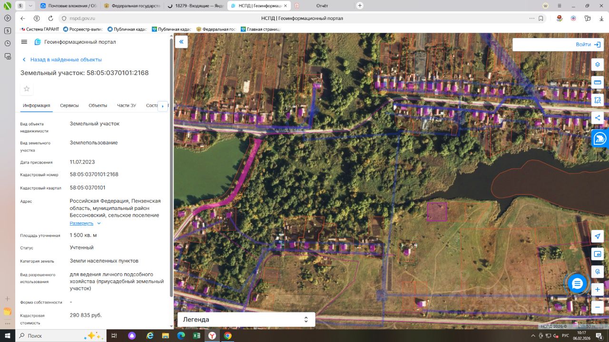Add the land parcel to favorites
Viewport: 609px width, 342px height.
[27, 89]
